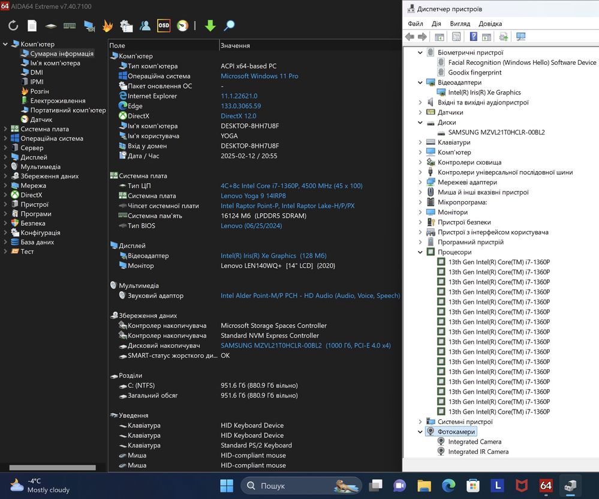Expand Системні пристрої in Device Manager
The width and height of the screenshot is (599, 499).
pos(420,422)
